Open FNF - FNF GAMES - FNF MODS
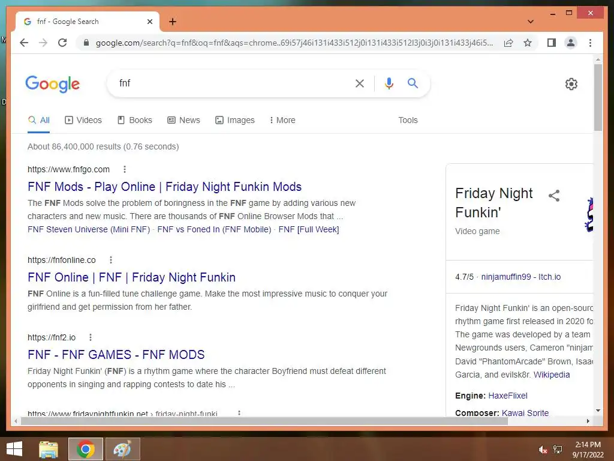 click(x=116, y=355)
